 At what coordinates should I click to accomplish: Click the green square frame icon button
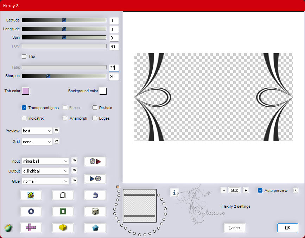63,211
